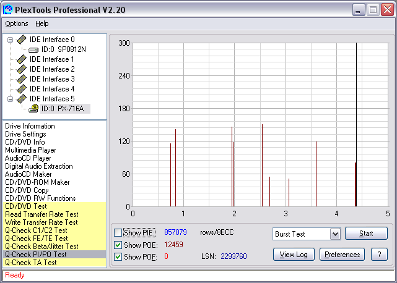Open Multimedia Player
The width and height of the screenshot is (397, 283).
pyautogui.click(x=30, y=150)
